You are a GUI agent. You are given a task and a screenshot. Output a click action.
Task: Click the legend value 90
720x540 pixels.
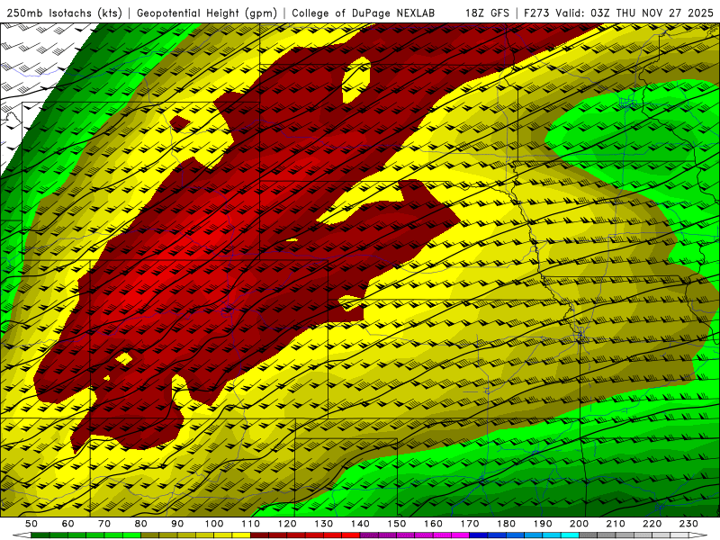[x=177, y=524]
